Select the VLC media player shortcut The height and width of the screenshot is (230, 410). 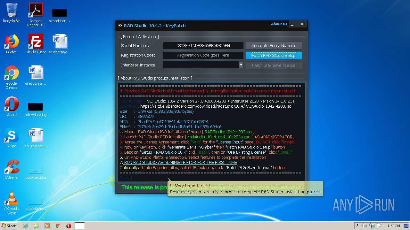12,202
